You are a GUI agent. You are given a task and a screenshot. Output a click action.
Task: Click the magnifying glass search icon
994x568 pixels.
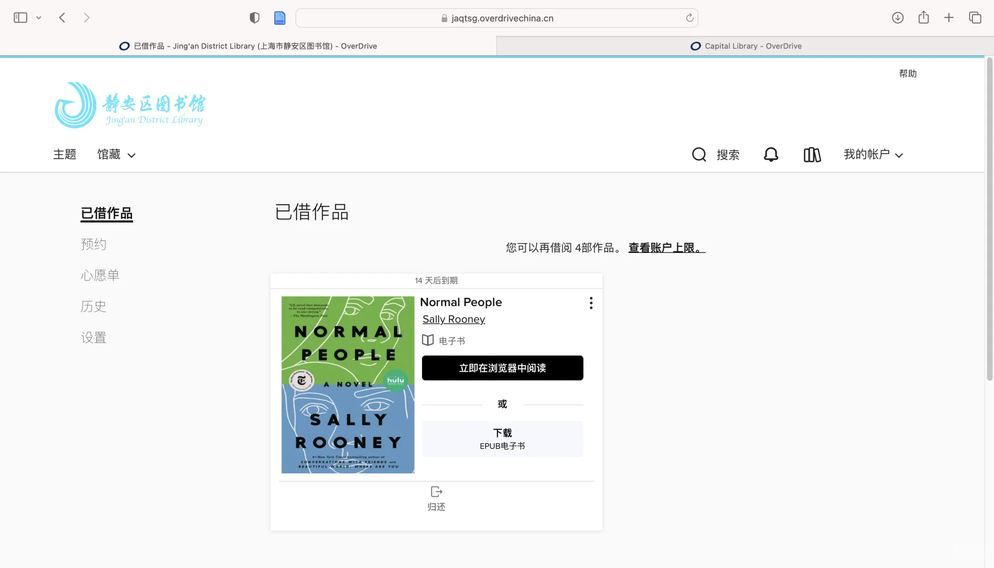tap(699, 155)
